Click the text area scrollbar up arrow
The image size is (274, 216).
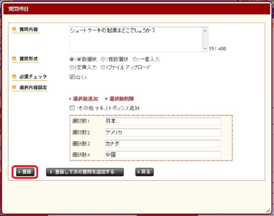click(x=205, y=30)
